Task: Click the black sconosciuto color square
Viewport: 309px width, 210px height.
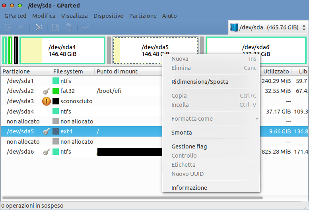Action: tap(56, 101)
